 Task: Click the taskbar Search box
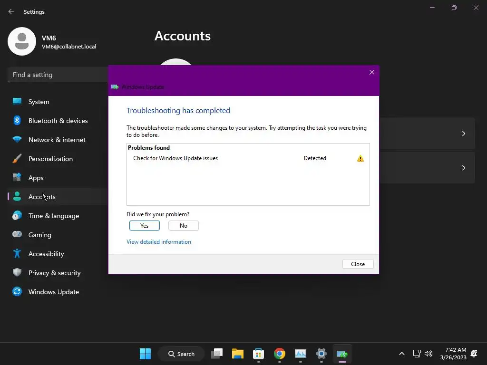tap(181, 354)
